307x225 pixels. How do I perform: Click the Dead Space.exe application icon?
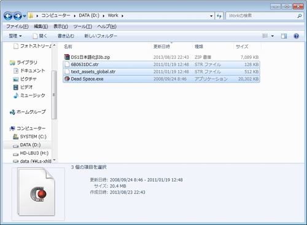67,79
